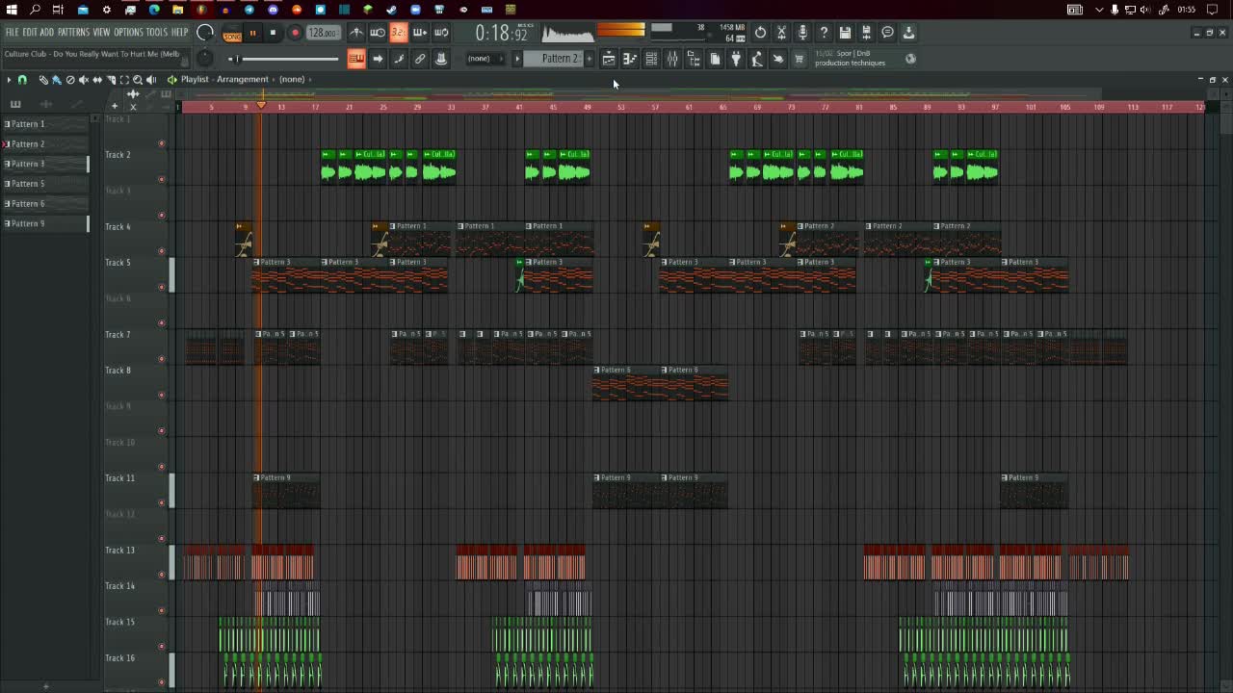This screenshot has width=1233, height=693.
Task: Click the microphone recording icon
Action: [x=802, y=33]
